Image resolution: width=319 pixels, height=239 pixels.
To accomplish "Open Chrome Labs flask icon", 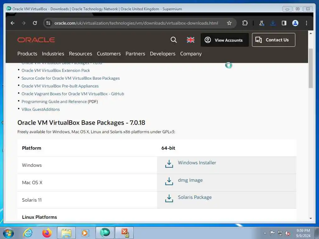I will click(x=261, y=23).
